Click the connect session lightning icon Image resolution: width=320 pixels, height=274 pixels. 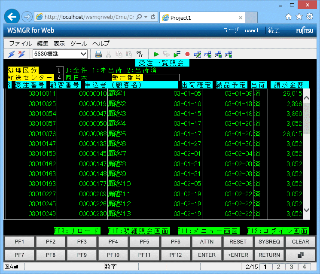[12, 54]
